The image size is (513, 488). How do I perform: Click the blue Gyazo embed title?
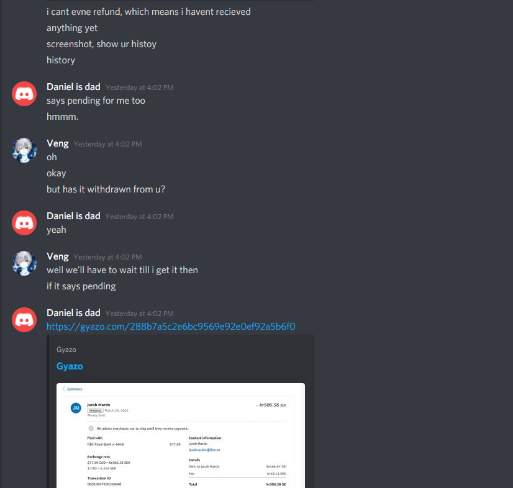(70, 366)
